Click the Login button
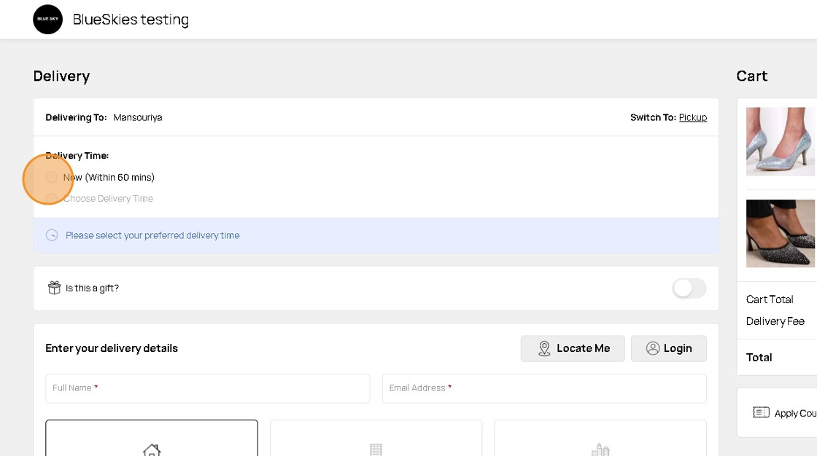Viewport: 817px width, 456px height. [x=668, y=348]
